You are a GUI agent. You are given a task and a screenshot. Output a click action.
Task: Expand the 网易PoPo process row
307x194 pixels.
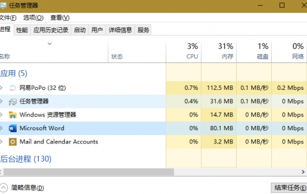pyautogui.click(x=1, y=88)
